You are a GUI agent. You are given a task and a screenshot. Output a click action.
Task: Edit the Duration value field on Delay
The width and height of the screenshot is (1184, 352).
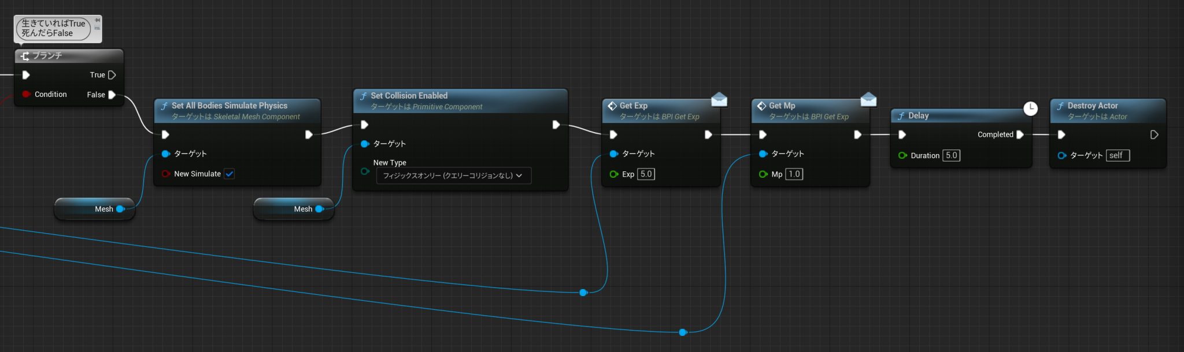(x=951, y=155)
